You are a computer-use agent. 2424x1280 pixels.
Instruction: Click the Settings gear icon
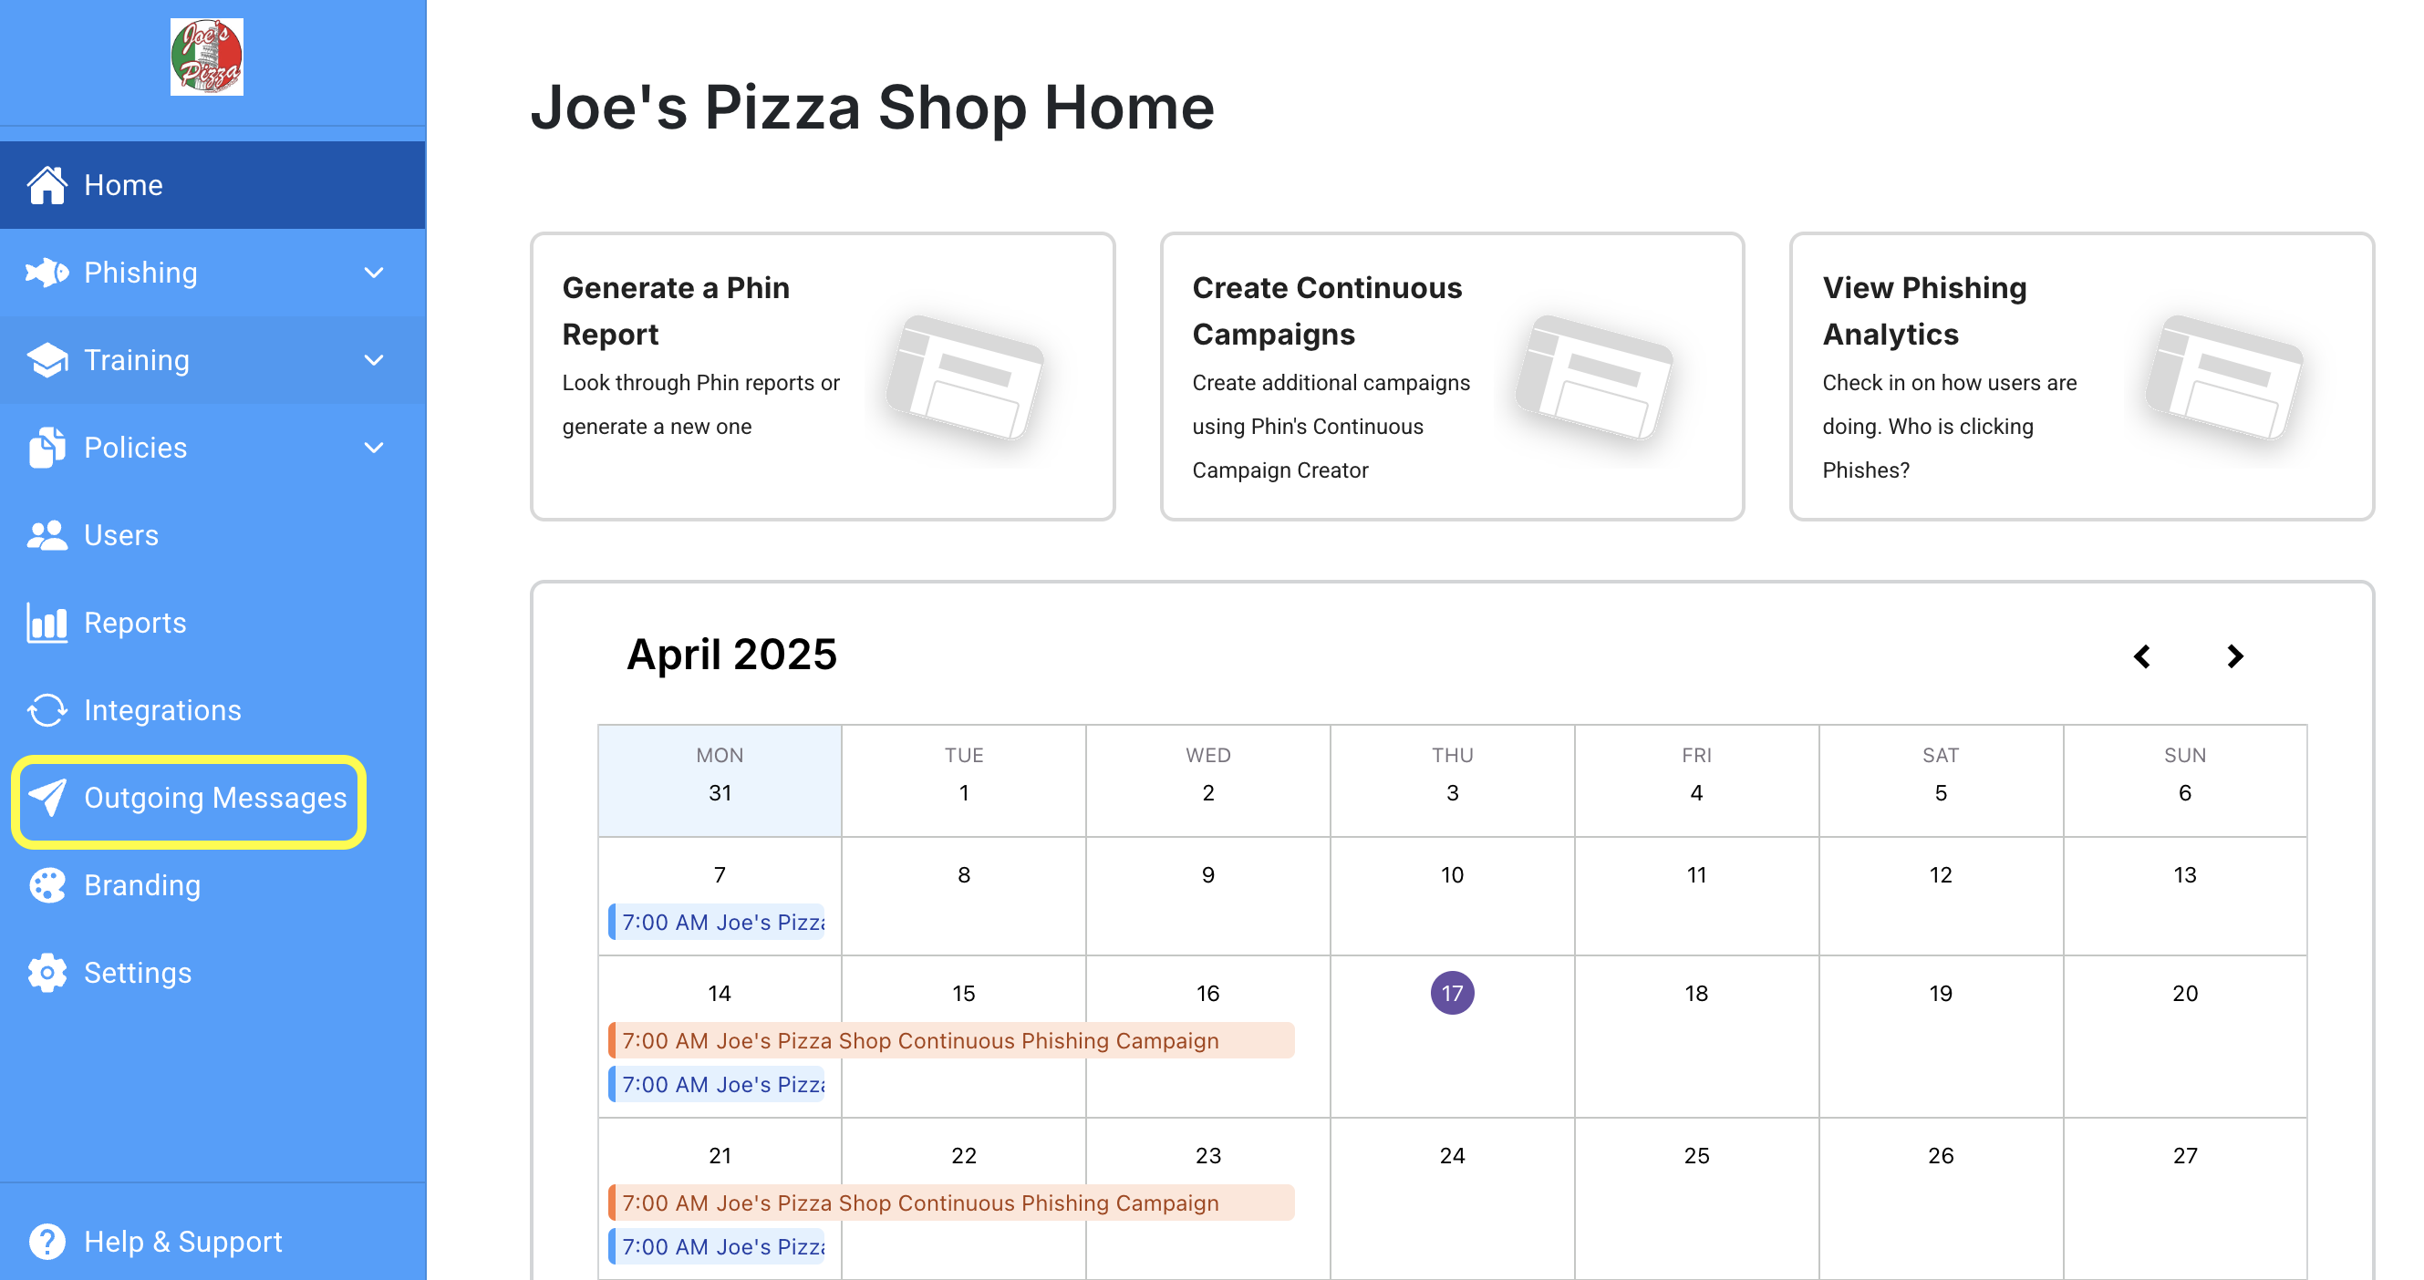tap(47, 973)
